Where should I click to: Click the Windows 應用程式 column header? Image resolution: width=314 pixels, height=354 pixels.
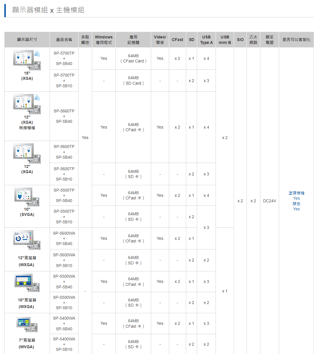(104, 40)
